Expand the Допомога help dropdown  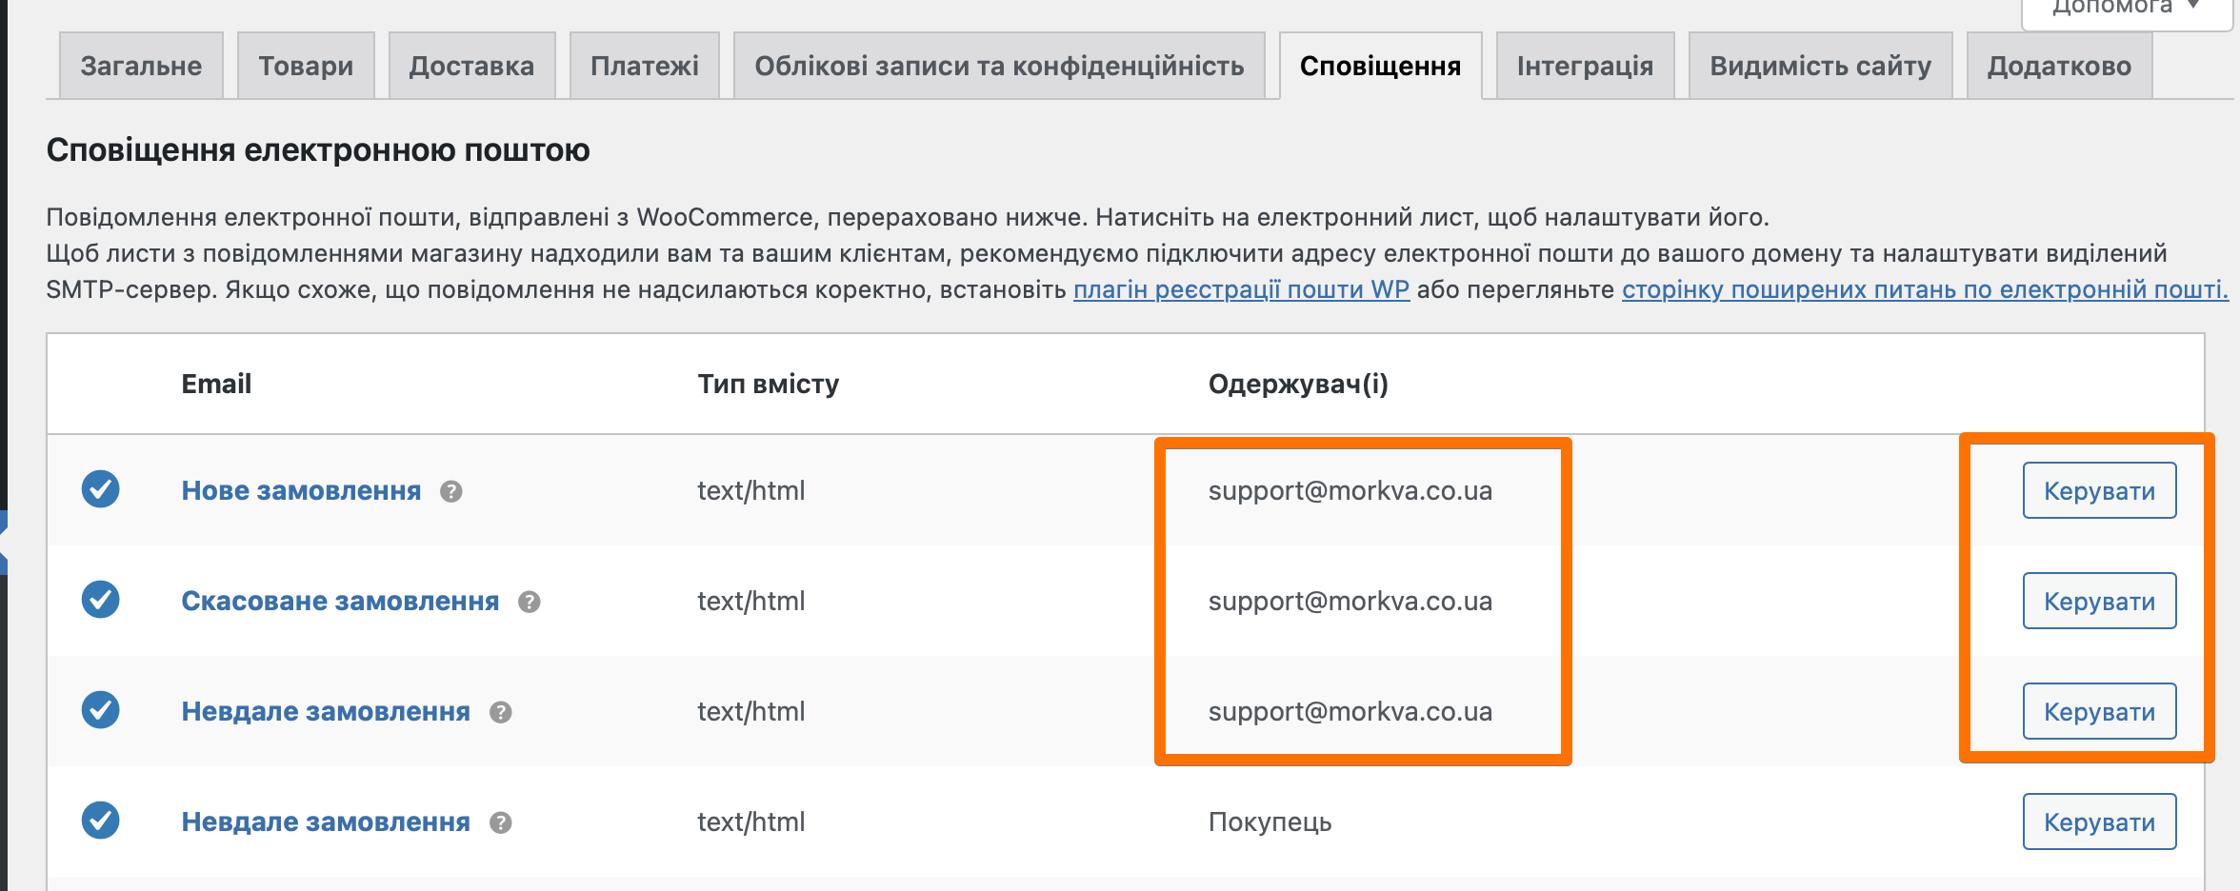click(2126, 10)
